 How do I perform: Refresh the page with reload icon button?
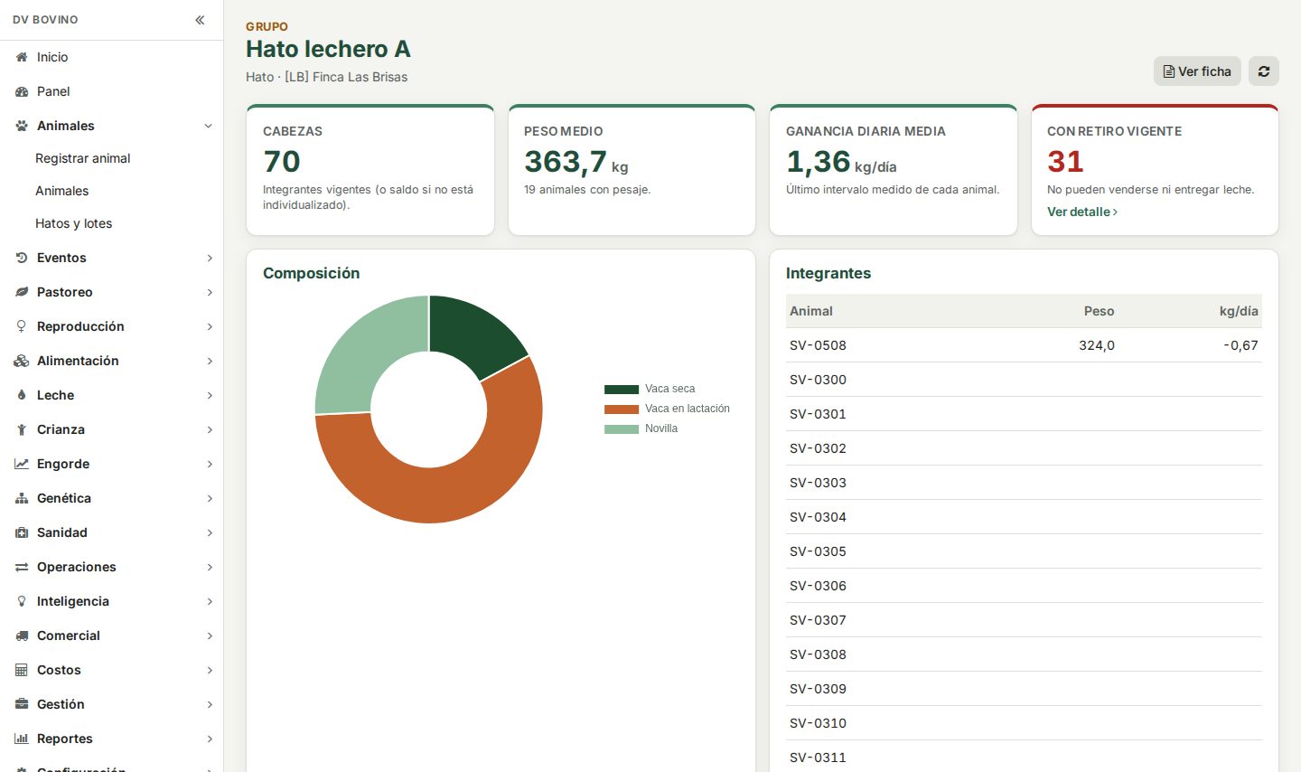pos(1264,71)
